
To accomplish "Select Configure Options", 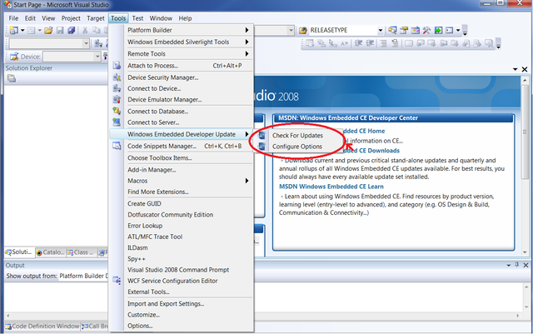I will point(297,147).
